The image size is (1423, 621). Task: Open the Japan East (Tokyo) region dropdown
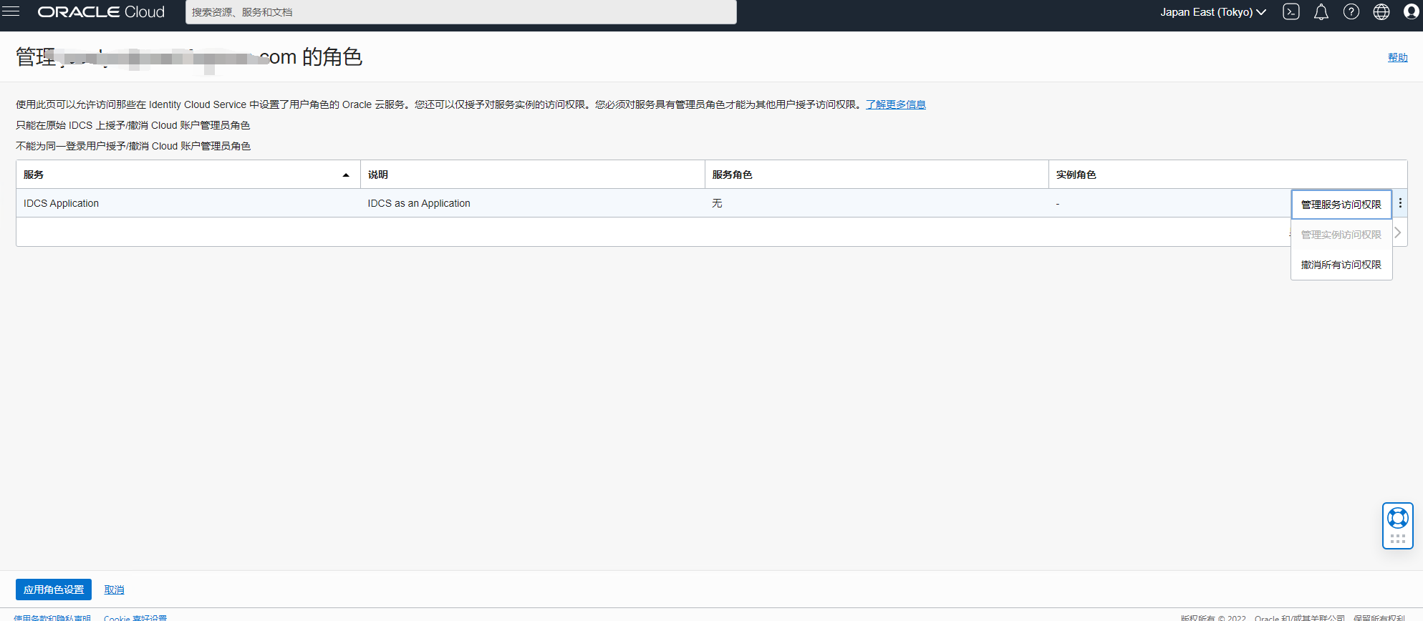pos(1213,12)
